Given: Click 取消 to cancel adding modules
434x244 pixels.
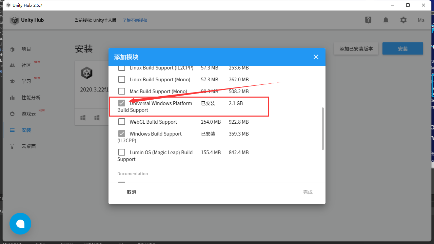Looking at the screenshot, I should [132, 192].
